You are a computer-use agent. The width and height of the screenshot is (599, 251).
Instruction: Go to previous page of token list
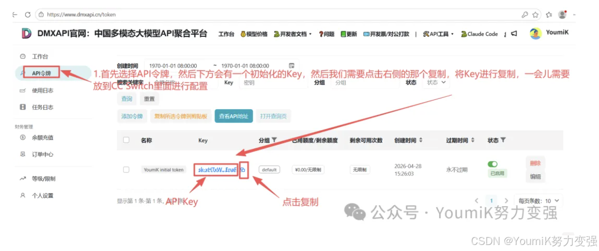[x=476, y=201]
